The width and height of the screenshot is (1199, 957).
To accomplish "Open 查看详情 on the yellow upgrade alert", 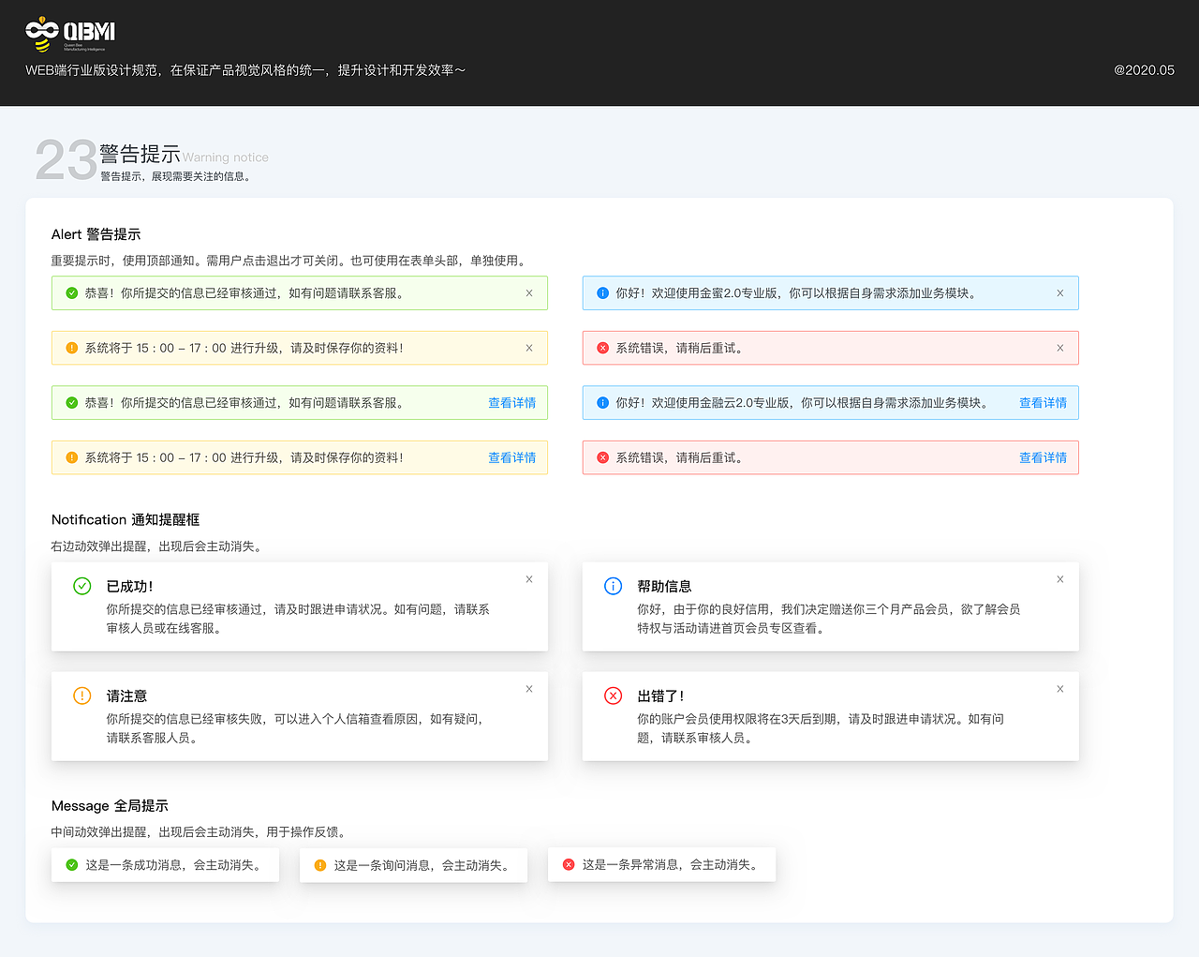I will 512,457.
